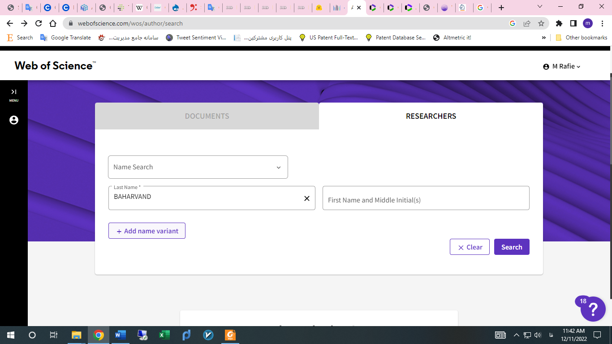
Task: Click First Name and Middle Initial(s) field
Action: click(x=426, y=198)
